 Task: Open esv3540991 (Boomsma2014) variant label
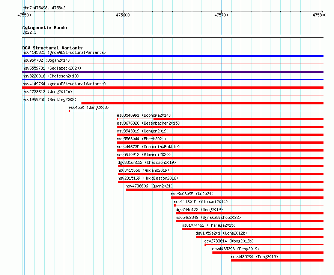[x=144, y=115]
